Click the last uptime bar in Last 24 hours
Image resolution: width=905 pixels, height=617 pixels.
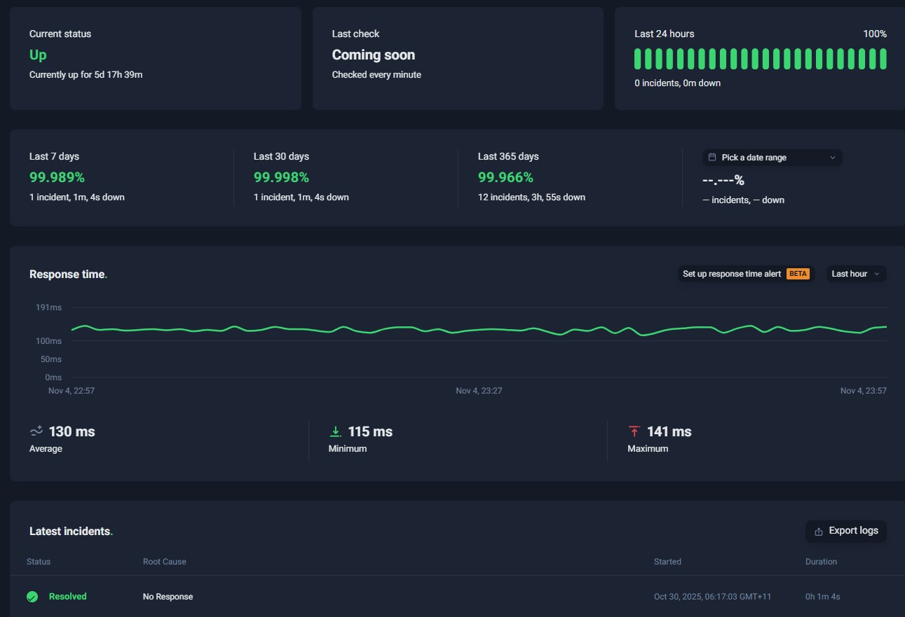(883, 59)
